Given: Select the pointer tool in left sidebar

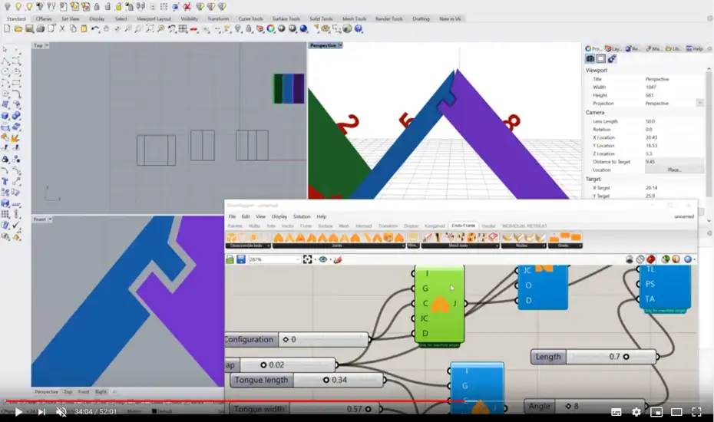Looking at the screenshot, I should tap(5, 49).
